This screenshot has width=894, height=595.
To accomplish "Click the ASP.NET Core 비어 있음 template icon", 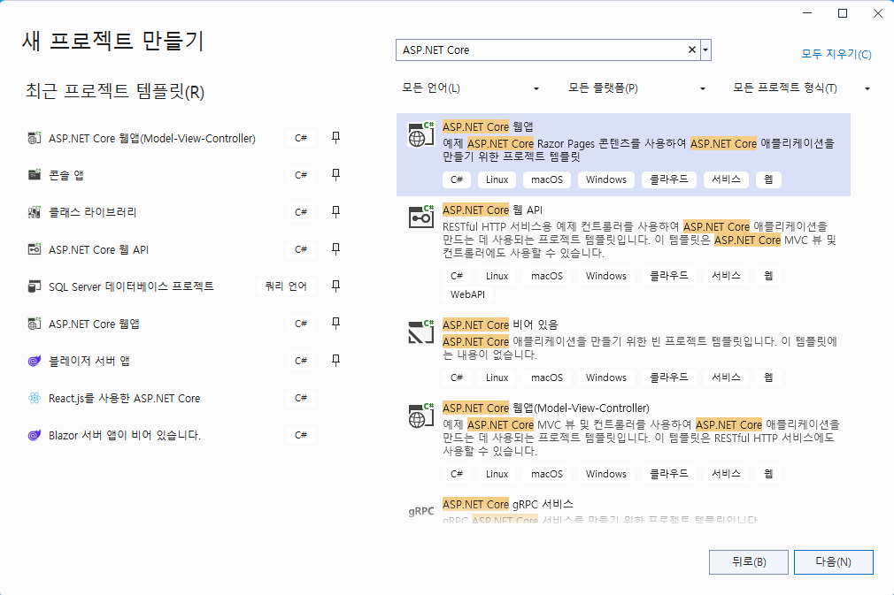I will coord(420,332).
